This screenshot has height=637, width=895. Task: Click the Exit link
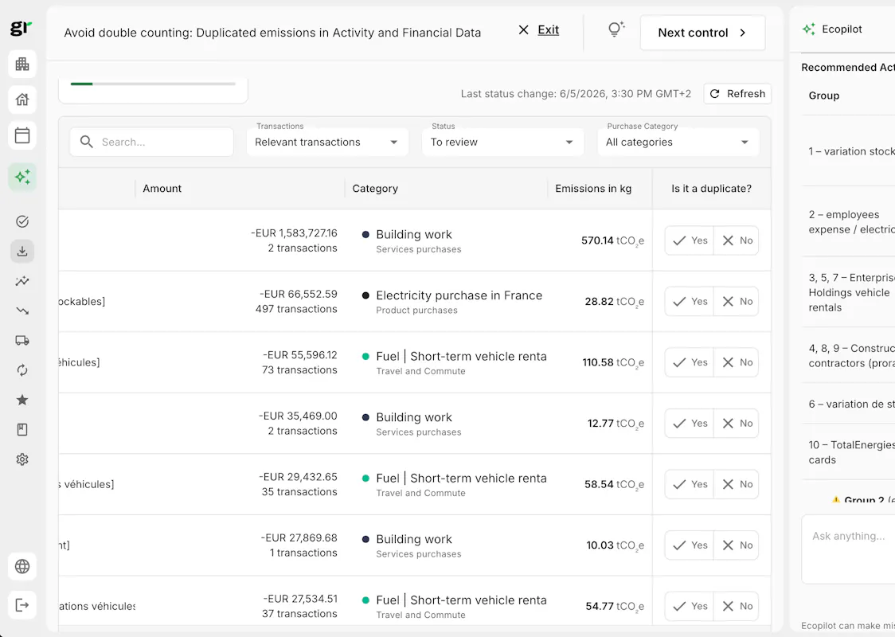tap(548, 29)
